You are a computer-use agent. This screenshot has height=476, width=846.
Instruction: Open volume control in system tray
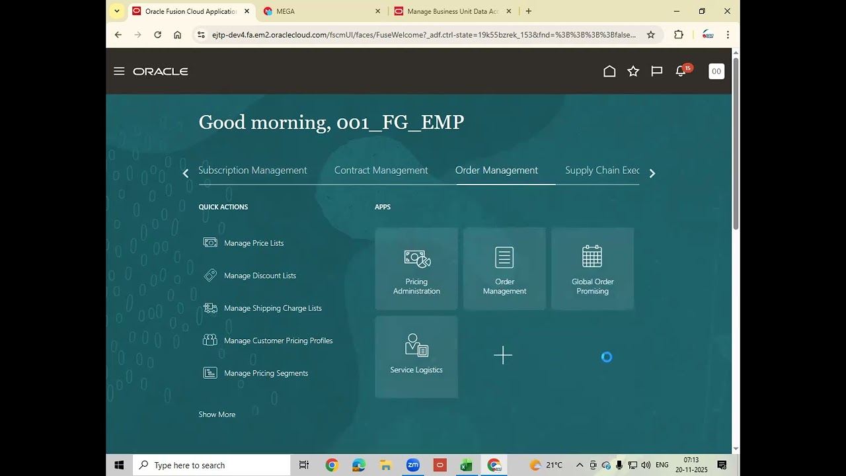tap(646, 465)
